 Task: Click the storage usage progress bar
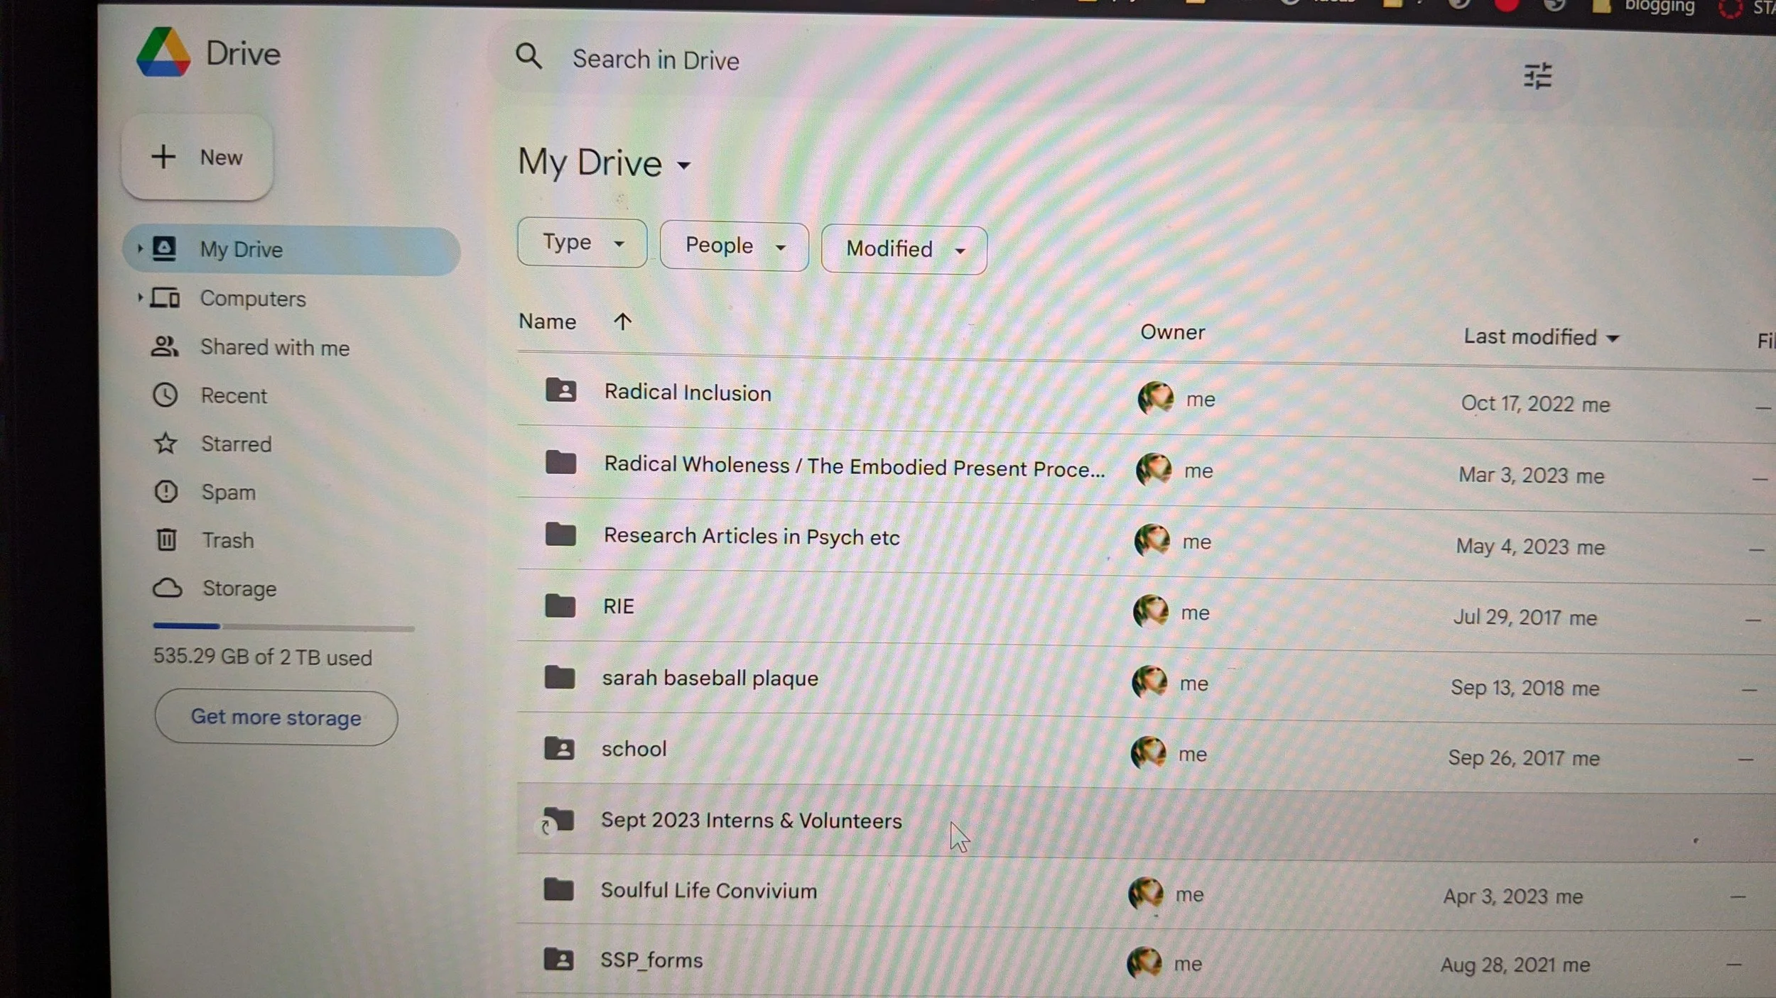[283, 627]
